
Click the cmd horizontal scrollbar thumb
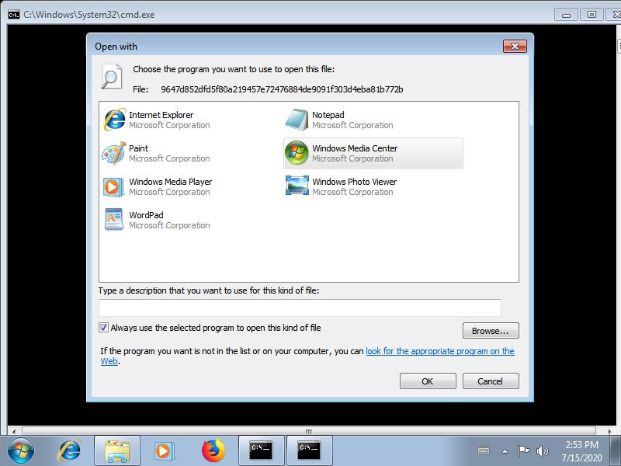click(x=309, y=431)
